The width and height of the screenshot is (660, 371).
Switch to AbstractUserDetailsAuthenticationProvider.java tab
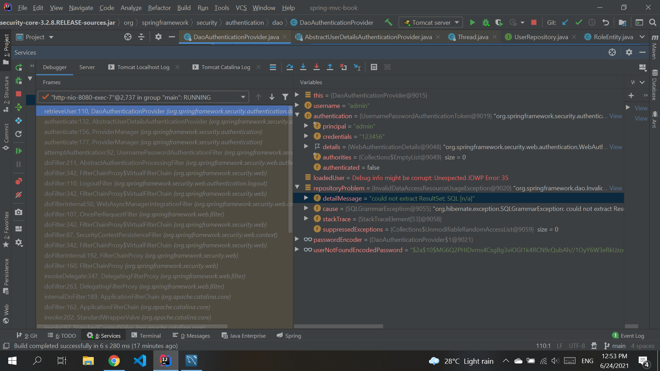[x=368, y=37]
